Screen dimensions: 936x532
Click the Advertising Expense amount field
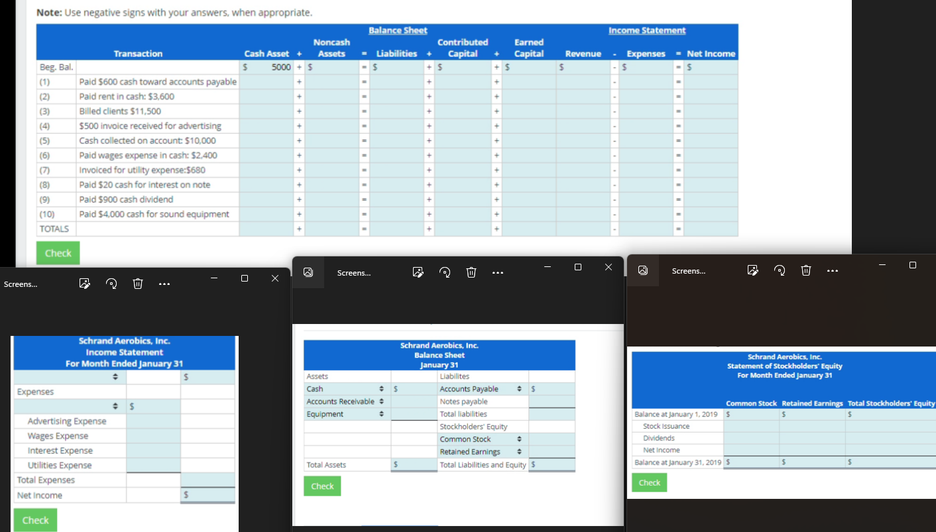[x=153, y=421]
